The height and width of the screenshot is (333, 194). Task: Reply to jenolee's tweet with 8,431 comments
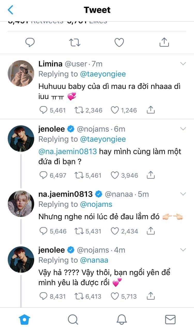43,296
